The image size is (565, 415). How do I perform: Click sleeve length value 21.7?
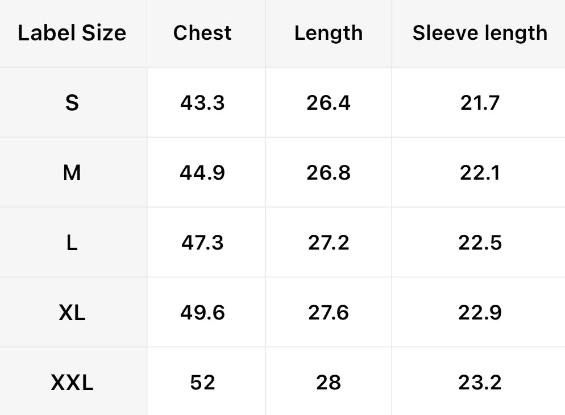pos(480,103)
